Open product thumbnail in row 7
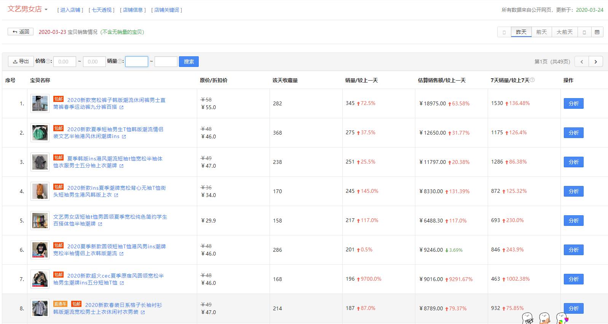The height and width of the screenshot is (324, 608). pyautogui.click(x=40, y=279)
